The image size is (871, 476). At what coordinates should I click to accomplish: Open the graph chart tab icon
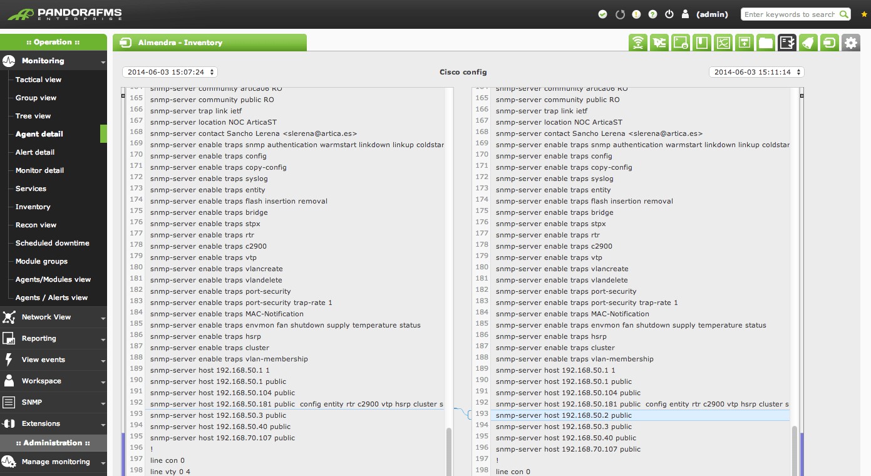pos(723,43)
